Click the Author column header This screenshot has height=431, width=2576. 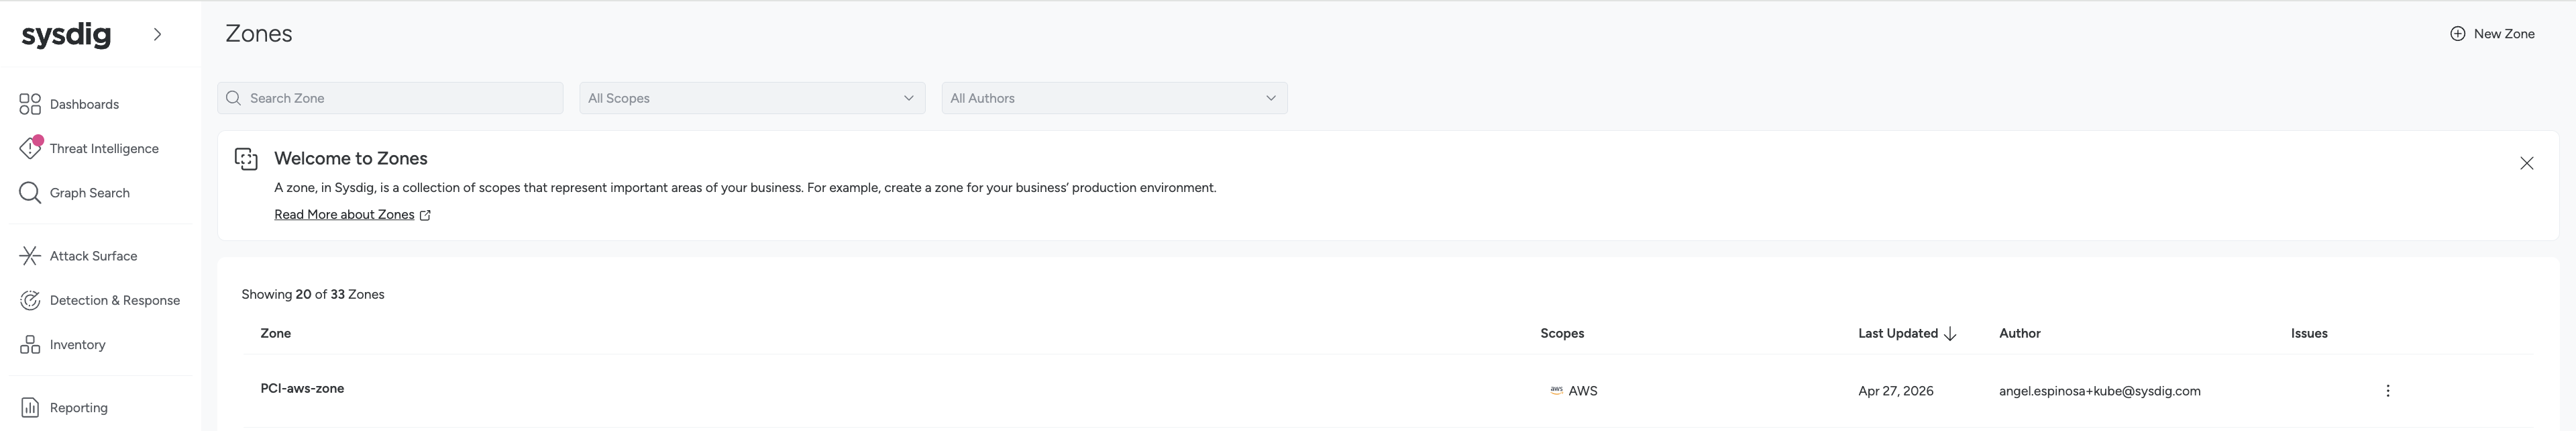point(2020,333)
